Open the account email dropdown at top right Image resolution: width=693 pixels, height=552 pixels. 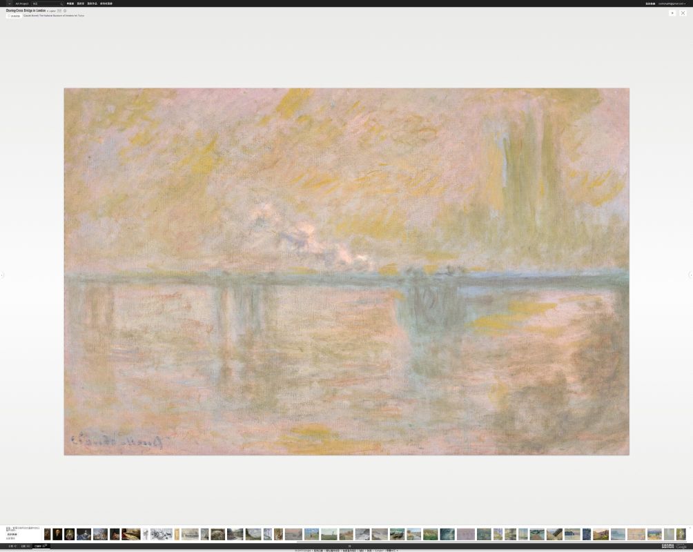672,3
